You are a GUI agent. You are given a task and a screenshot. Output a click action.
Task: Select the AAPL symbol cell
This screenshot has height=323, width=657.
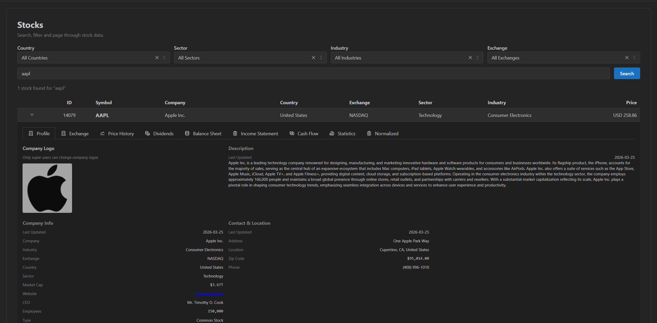102,115
